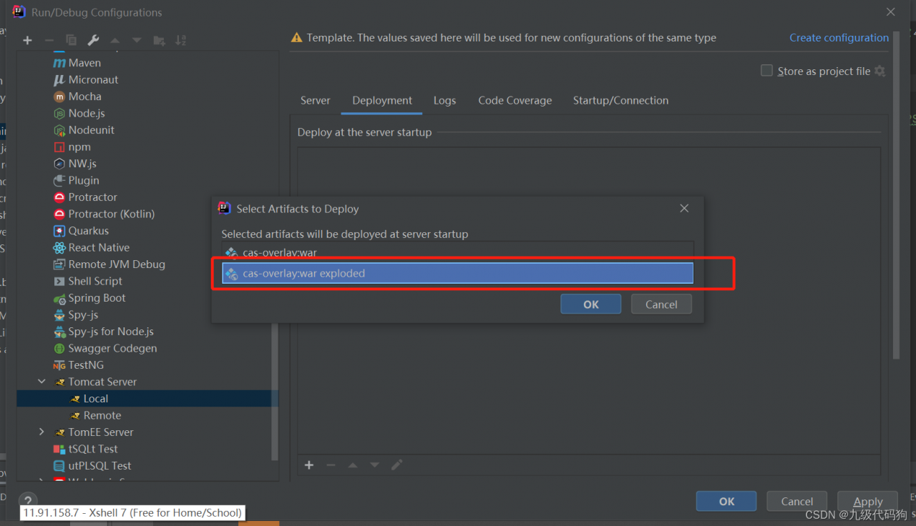
Task: Click the Copy Configuration icon
Action: click(71, 41)
